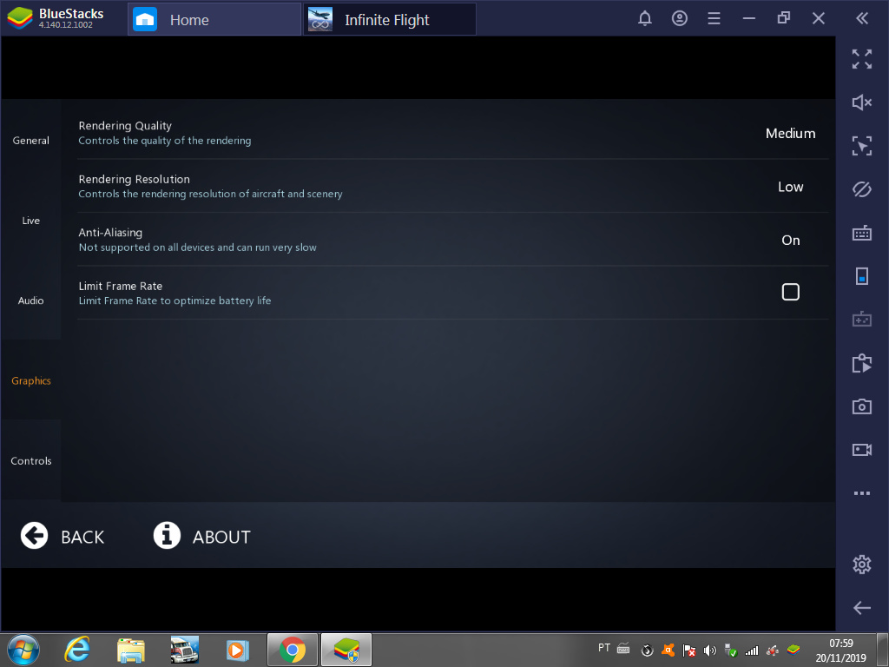This screenshot has height=667, width=889.
Task: Click the Rendering Quality label
Action: tap(125, 125)
